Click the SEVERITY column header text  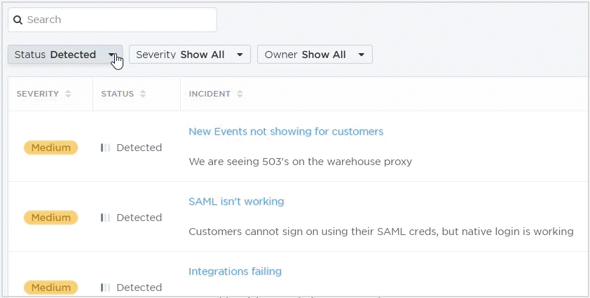click(x=38, y=94)
